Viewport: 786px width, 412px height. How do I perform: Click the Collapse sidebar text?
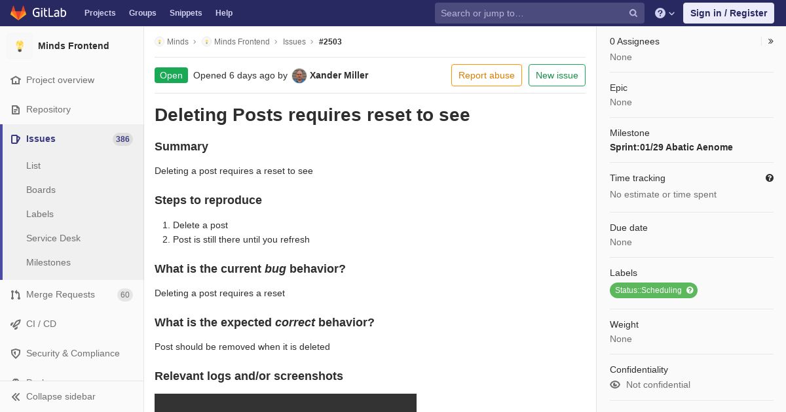click(x=61, y=397)
